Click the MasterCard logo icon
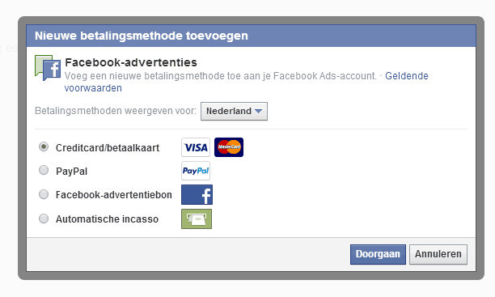The width and height of the screenshot is (495, 297). [229, 147]
